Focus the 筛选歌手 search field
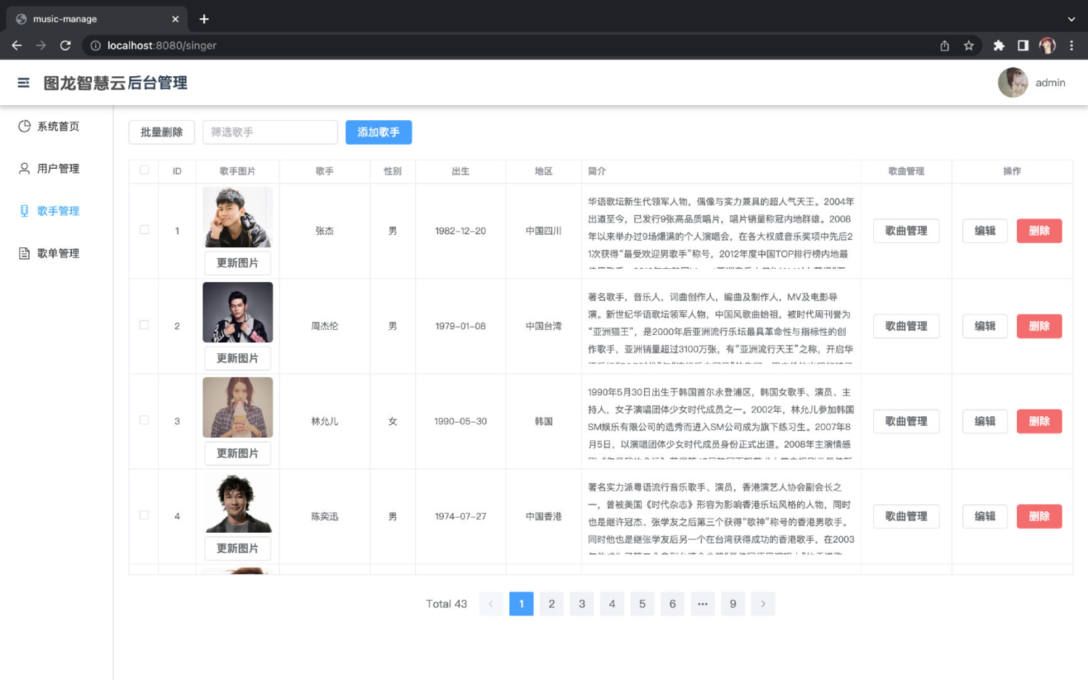 (270, 132)
